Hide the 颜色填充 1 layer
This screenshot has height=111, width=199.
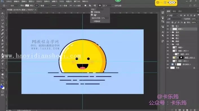(x=168, y=64)
